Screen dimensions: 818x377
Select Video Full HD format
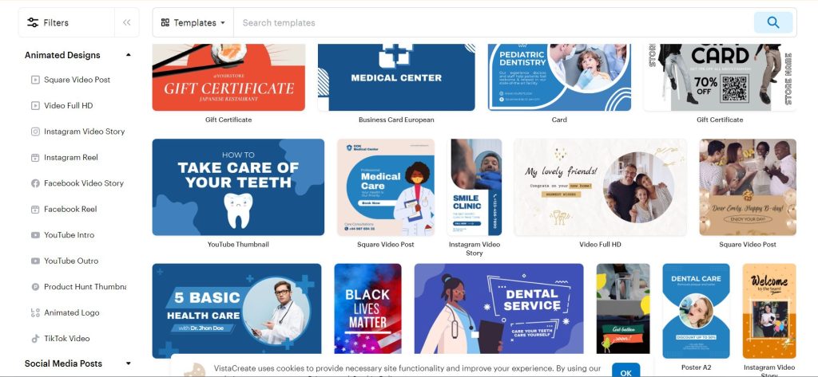(x=69, y=106)
